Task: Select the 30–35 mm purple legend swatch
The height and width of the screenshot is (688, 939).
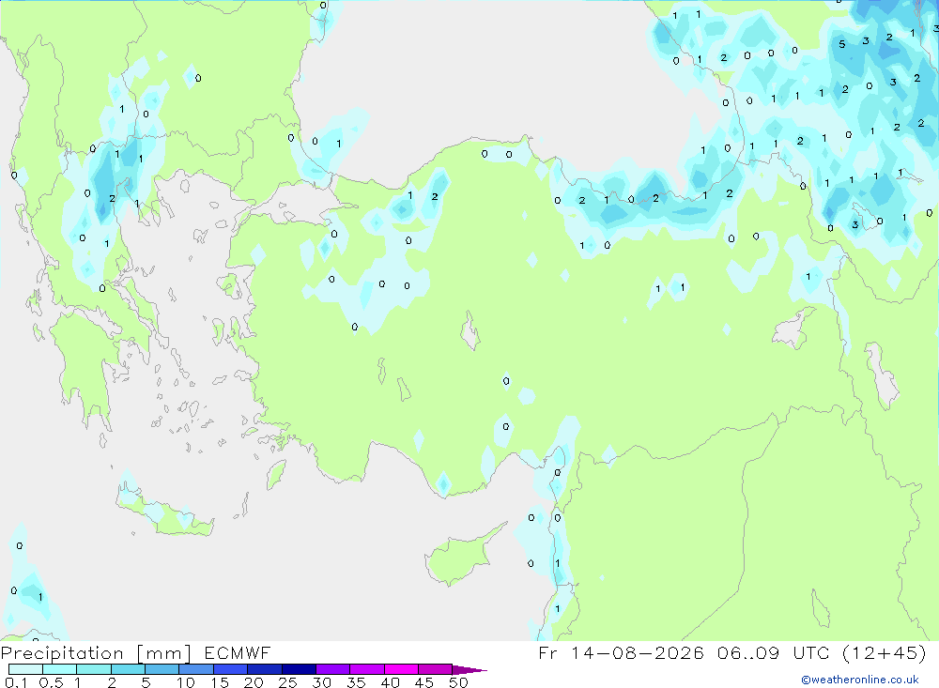Action: (x=333, y=669)
